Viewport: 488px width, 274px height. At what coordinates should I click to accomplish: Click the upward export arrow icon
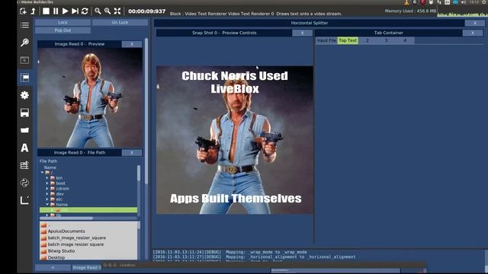tap(34, 11)
